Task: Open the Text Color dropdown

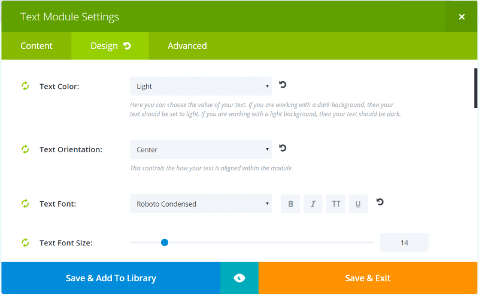Action: coord(201,86)
